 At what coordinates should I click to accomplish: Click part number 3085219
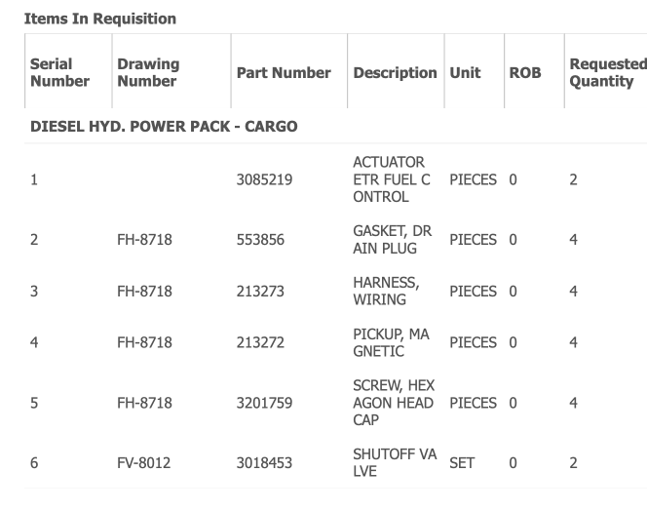tap(264, 179)
